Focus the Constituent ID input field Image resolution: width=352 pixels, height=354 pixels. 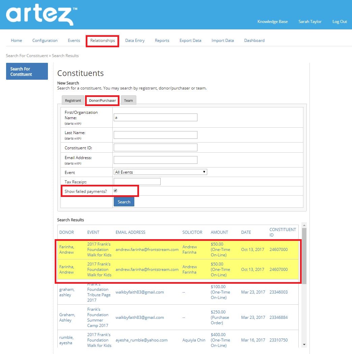[x=155, y=147]
